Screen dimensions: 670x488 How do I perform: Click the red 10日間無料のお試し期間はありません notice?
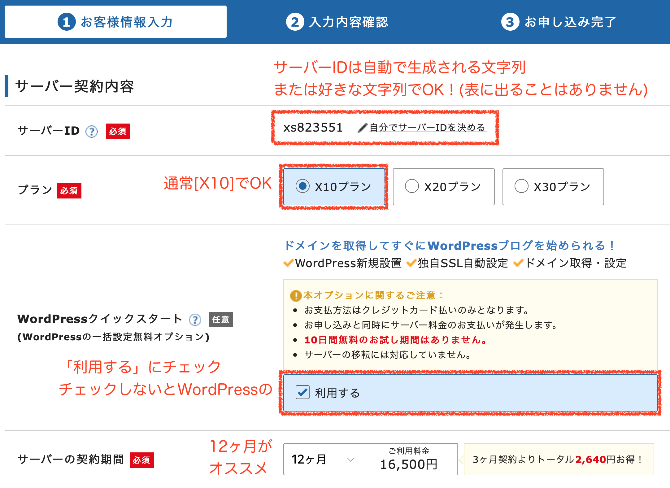click(x=396, y=340)
